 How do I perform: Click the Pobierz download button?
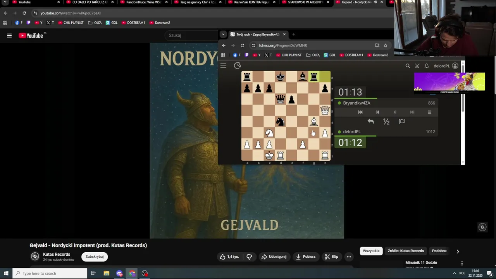coord(305,257)
